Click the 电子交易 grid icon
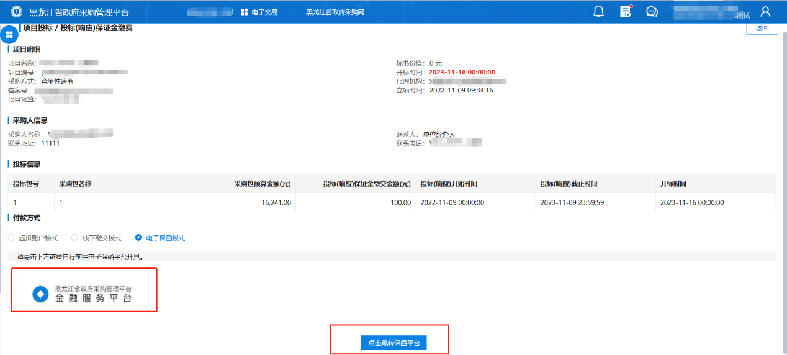The width and height of the screenshot is (787, 355). click(245, 12)
